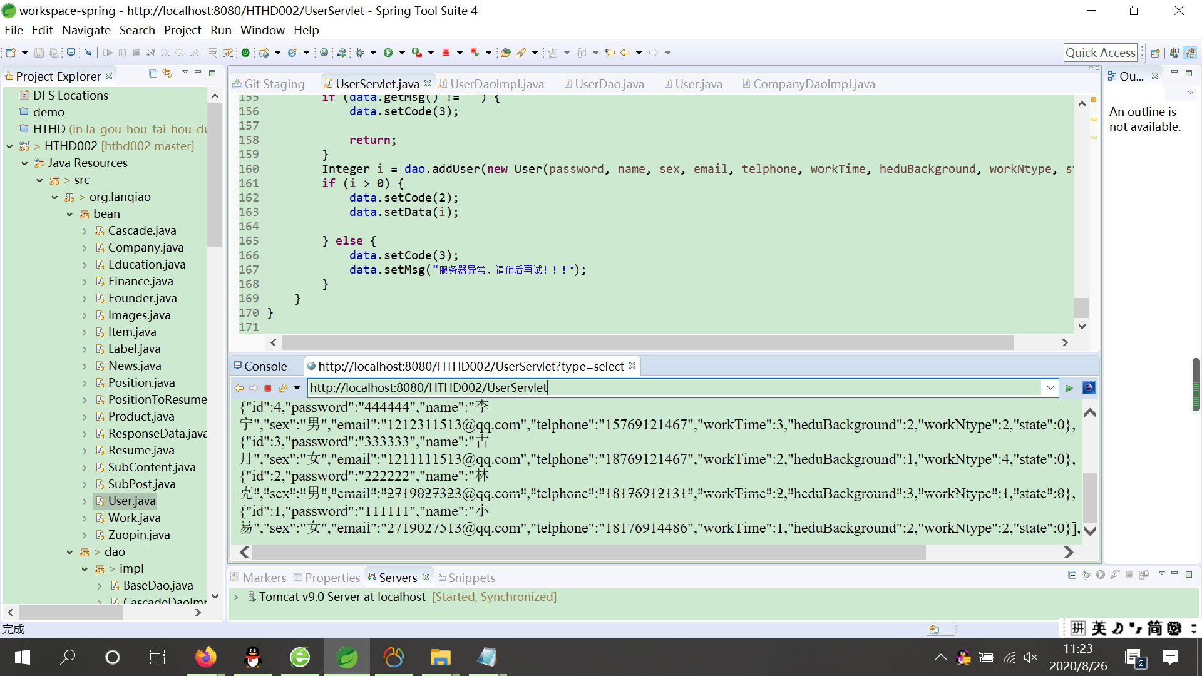Viewport: 1202px width, 676px height.
Task: Select User.java in the project tree
Action: (x=131, y=501)
